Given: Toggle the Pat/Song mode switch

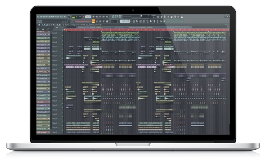Looking at the screenshot, I should click(x=74, y=17).
